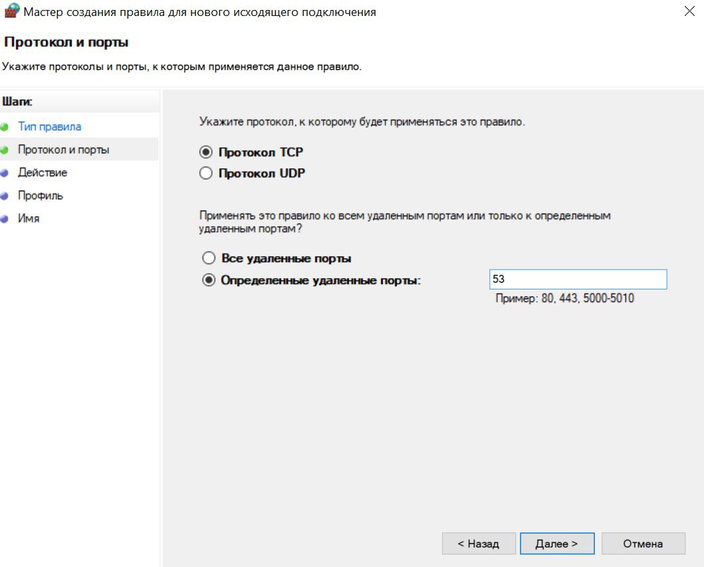Open the 'Тип правила' step link
Screen dimensions: 704x567
(x=49, y=126)
